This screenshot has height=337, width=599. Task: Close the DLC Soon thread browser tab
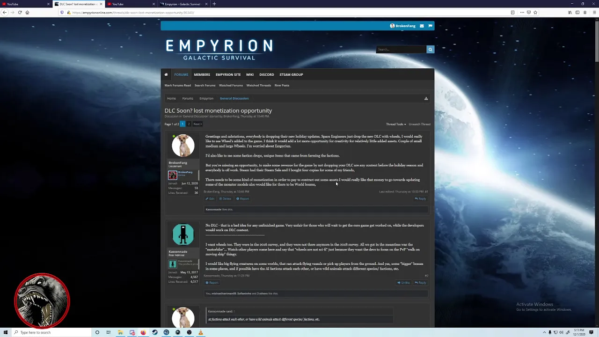101,4
